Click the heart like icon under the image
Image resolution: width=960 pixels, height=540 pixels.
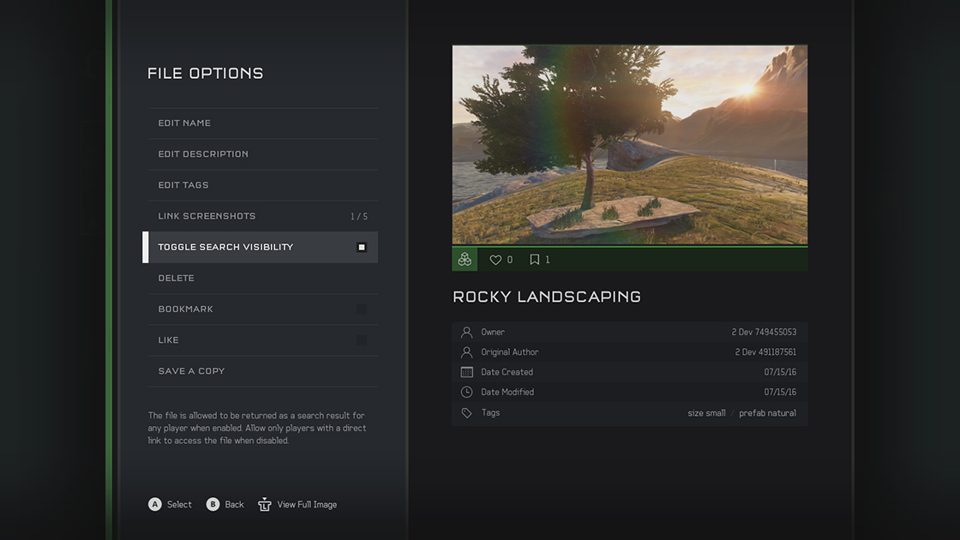495,260
